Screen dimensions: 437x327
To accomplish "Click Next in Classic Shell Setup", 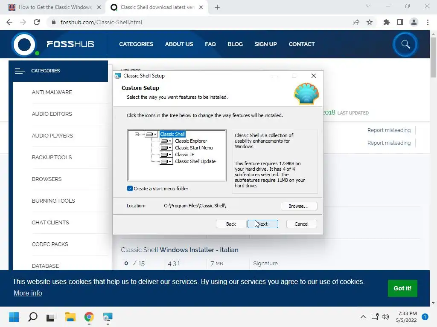I will [263, 224].
